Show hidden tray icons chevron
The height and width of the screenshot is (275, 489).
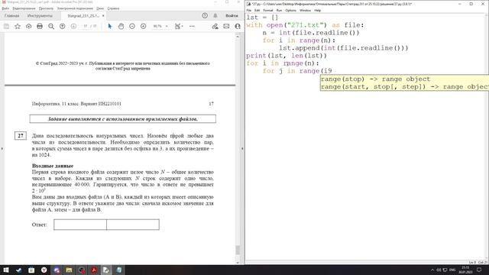click(432, 270)
